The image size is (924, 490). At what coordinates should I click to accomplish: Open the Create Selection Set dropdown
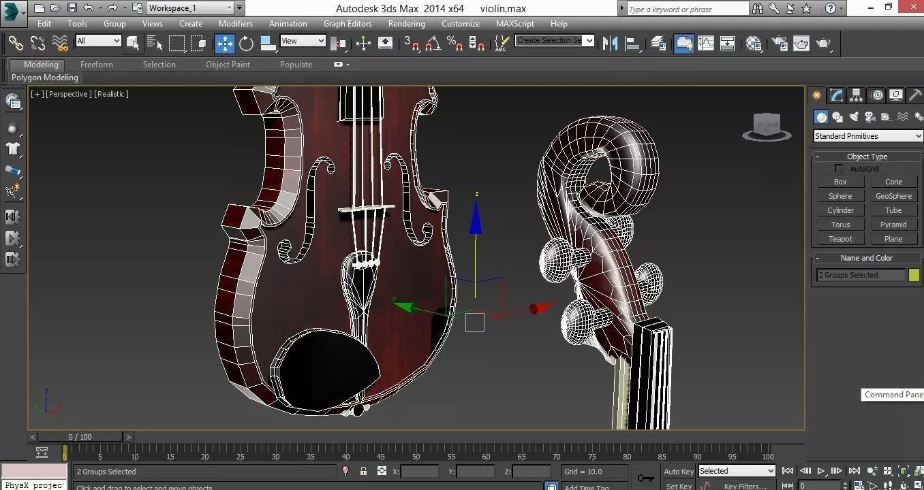click(555, 40)
